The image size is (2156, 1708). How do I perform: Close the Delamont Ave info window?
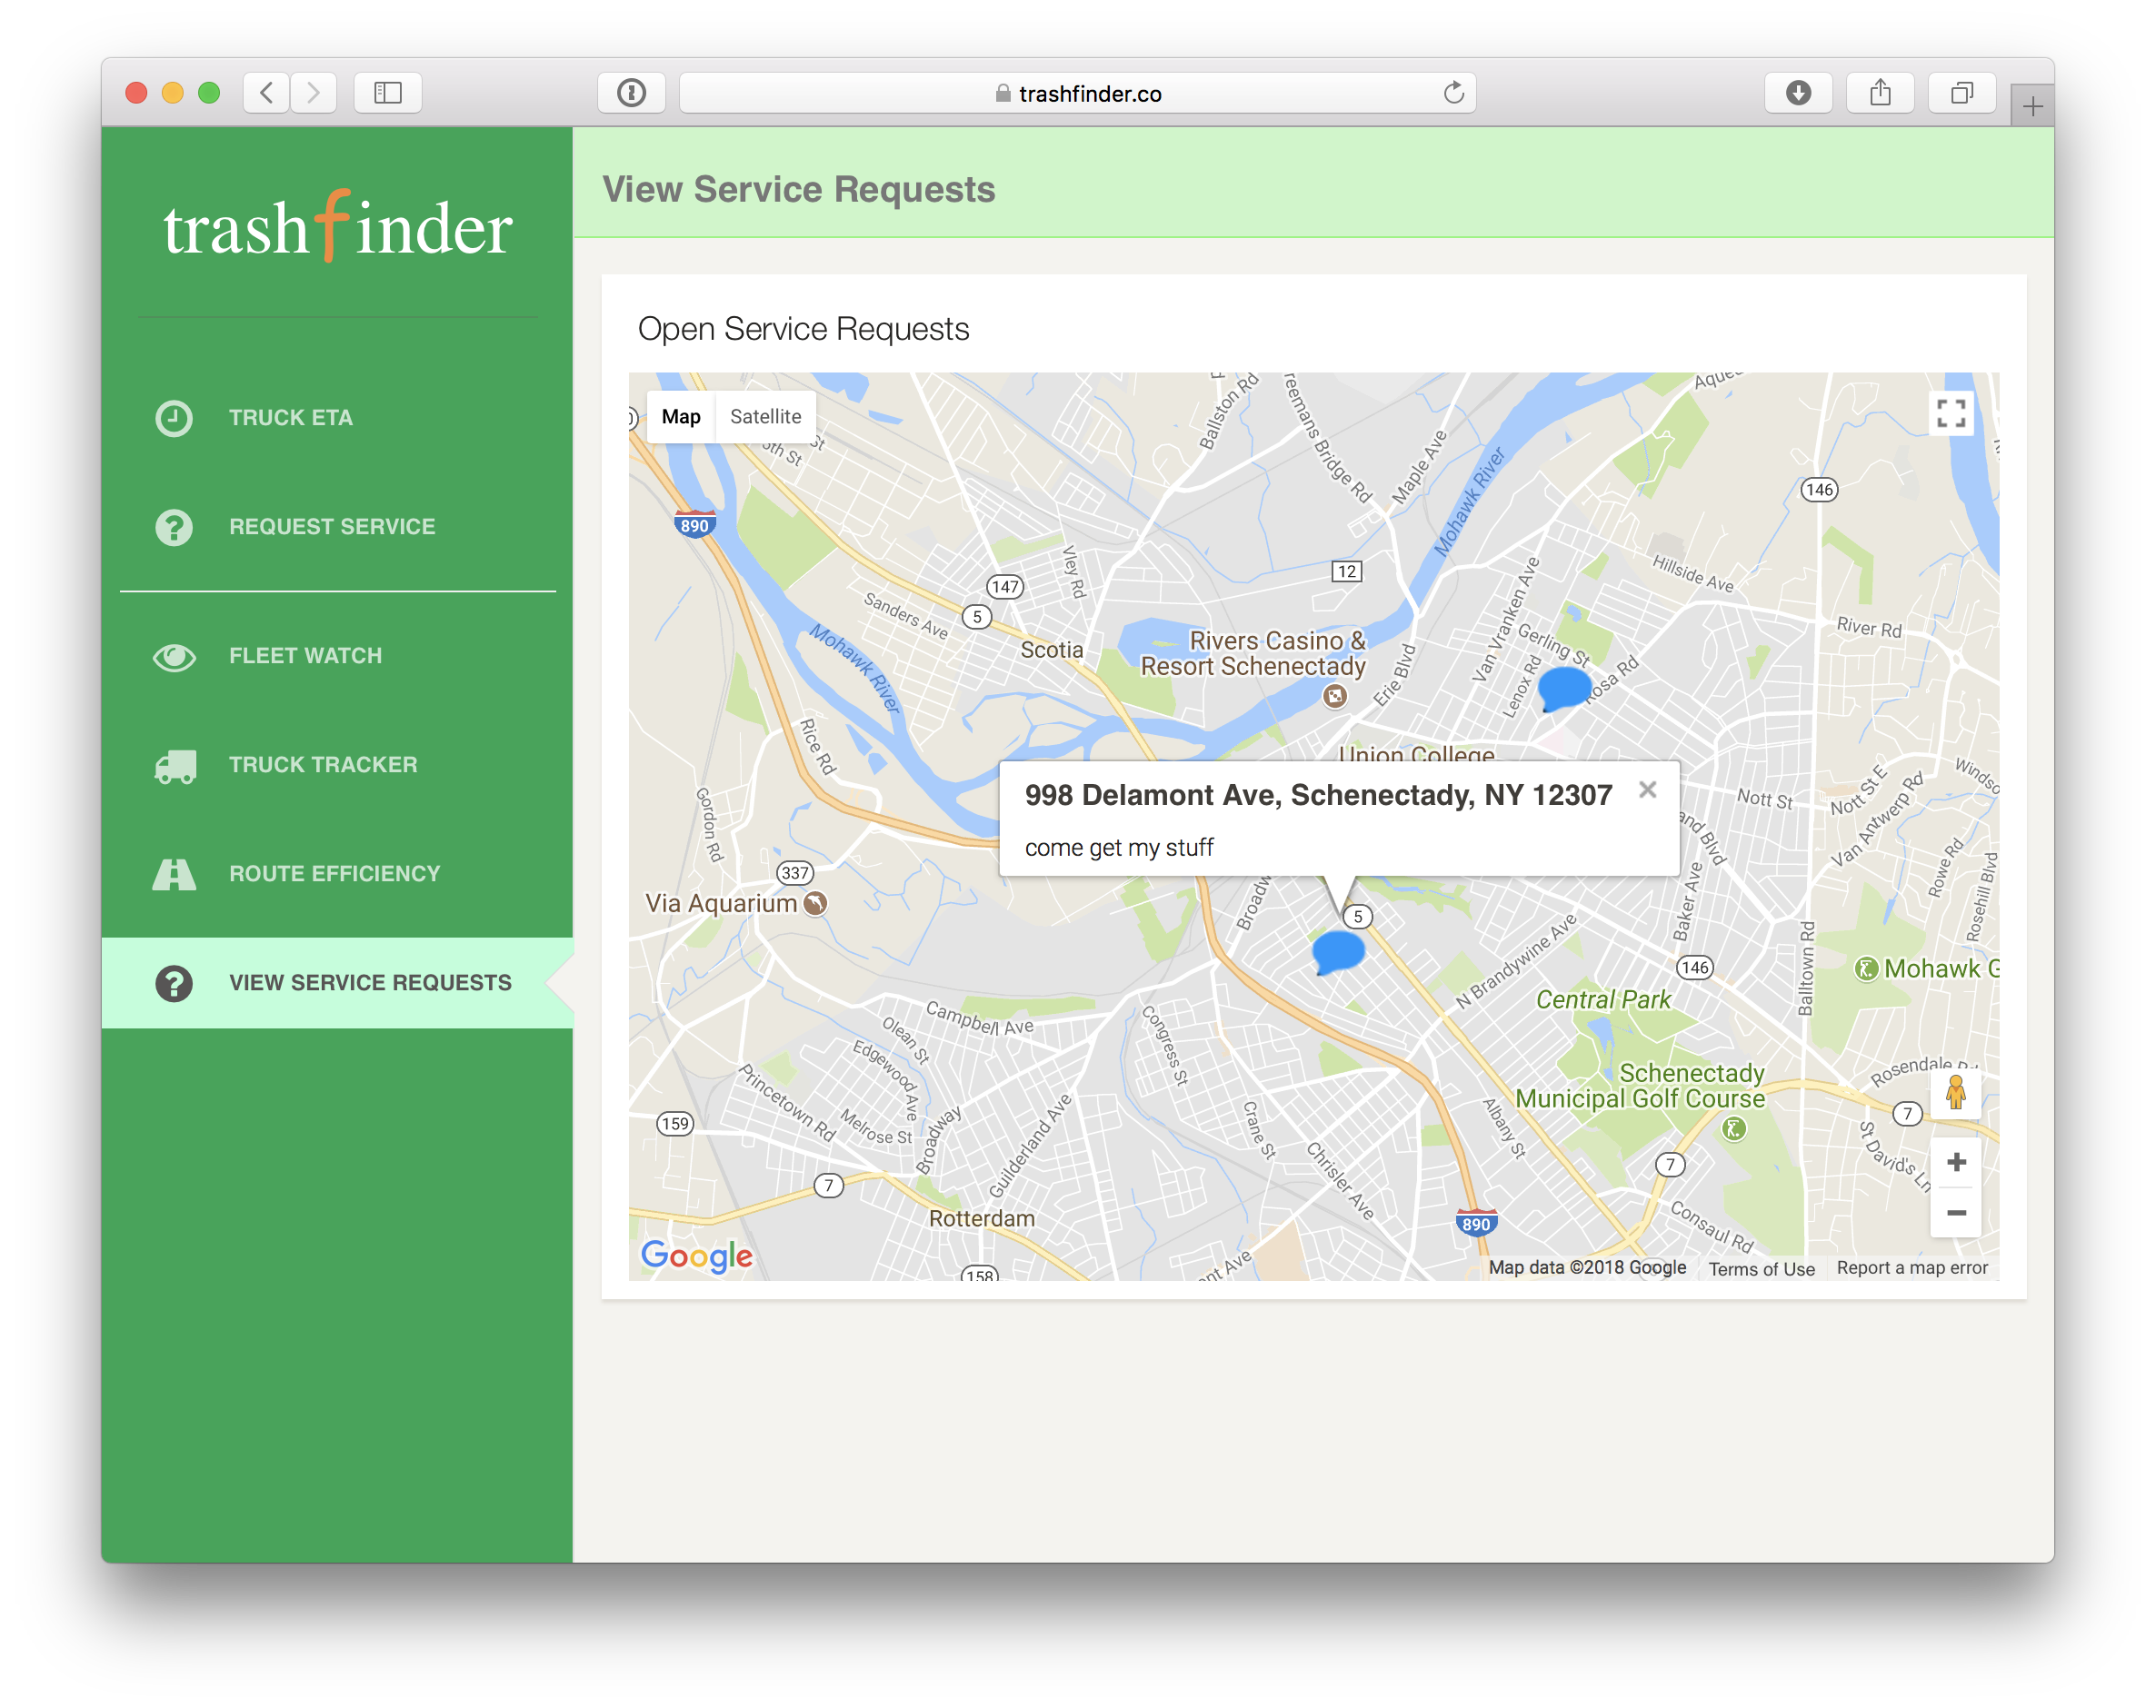tap(1647, 790)
